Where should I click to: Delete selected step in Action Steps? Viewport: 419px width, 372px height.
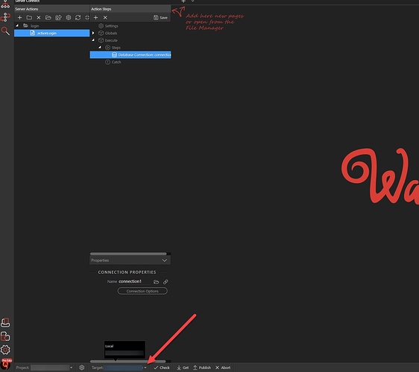105,18
